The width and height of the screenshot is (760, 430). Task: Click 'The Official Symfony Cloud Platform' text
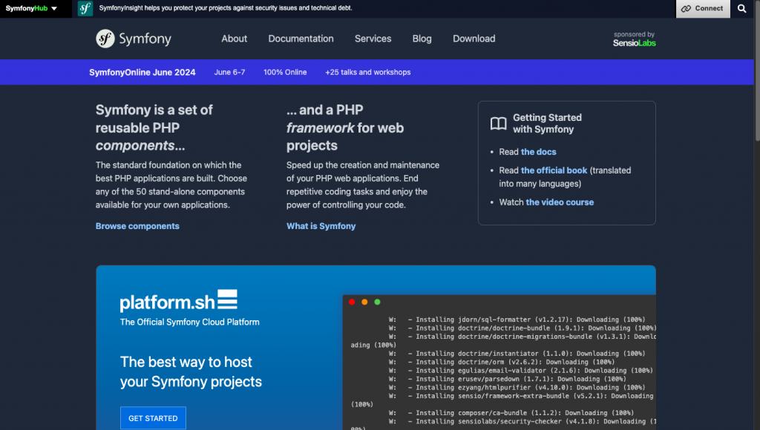189,322
